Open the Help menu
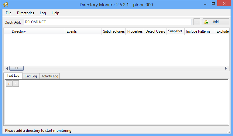This screenshot has width=233, height=136. tap(55, 13)
